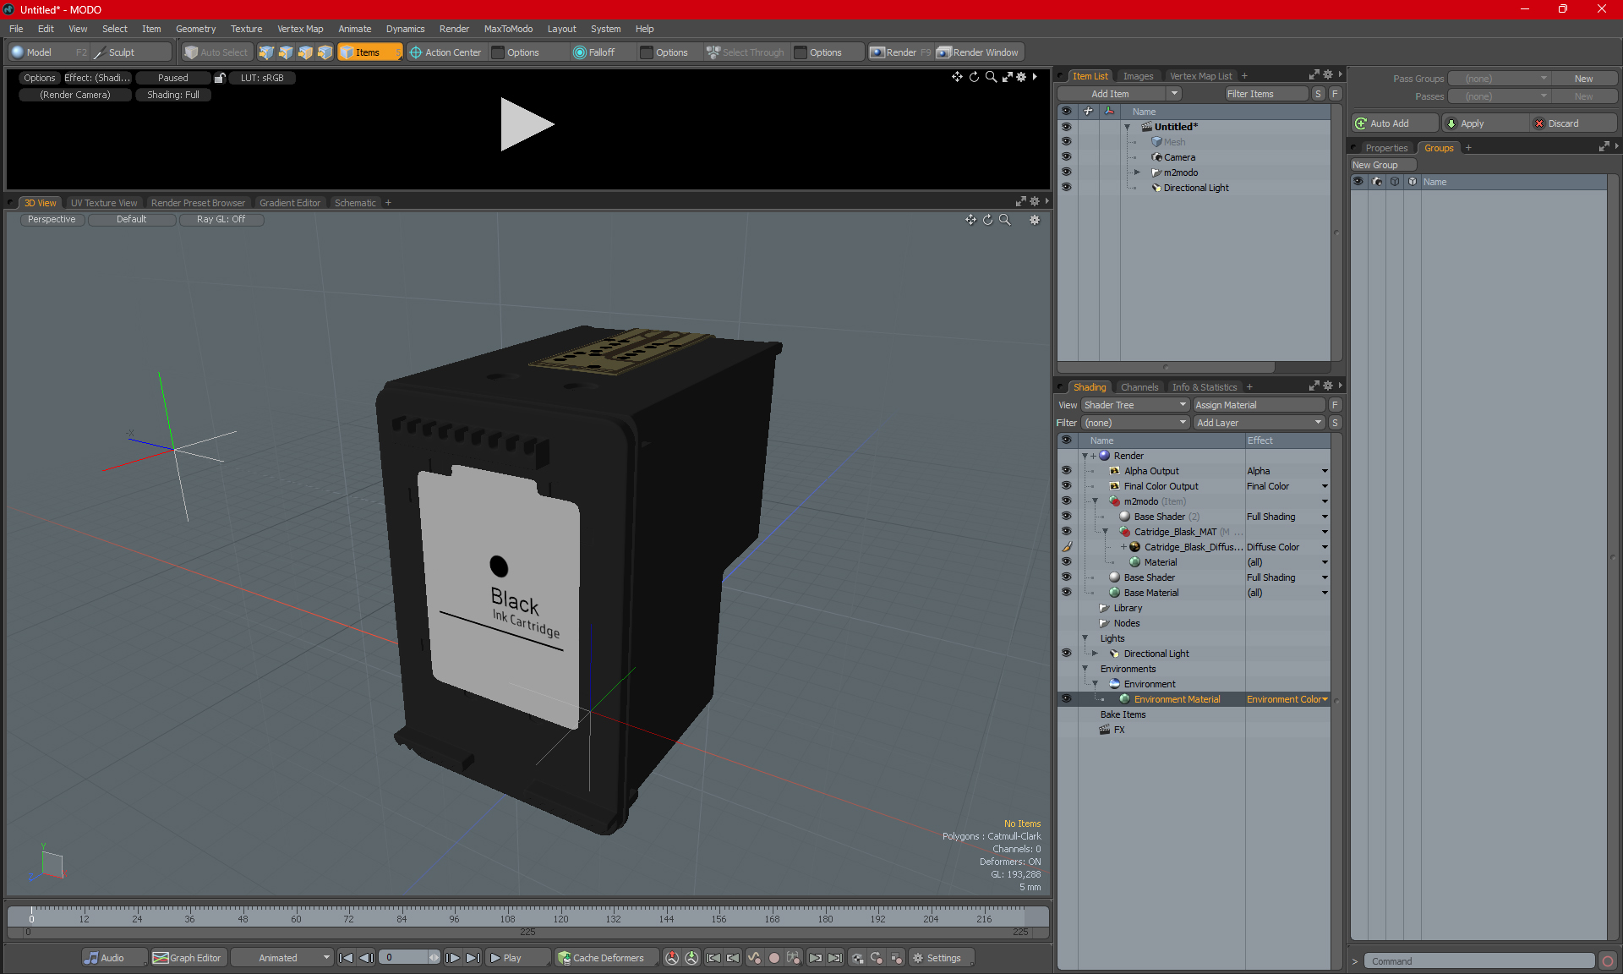Viewport: 1623px width, 974px height.
Task: Click the Discard button
Action: point(1573,123)
